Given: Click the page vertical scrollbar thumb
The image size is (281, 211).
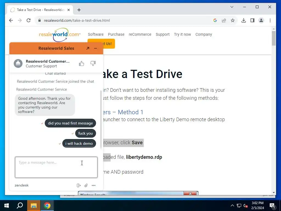Looking at the screenshot, I should tap(274, 38).
